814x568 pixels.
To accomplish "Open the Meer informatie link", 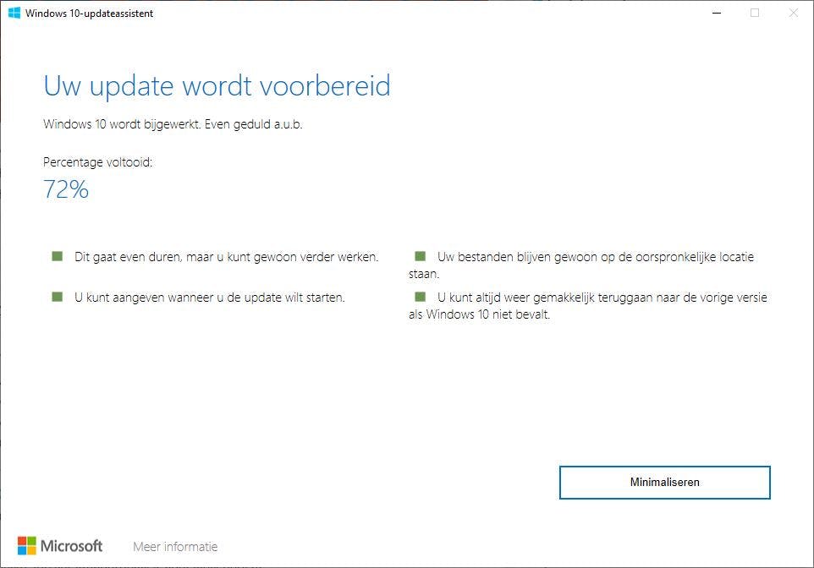I will point(175,547).
